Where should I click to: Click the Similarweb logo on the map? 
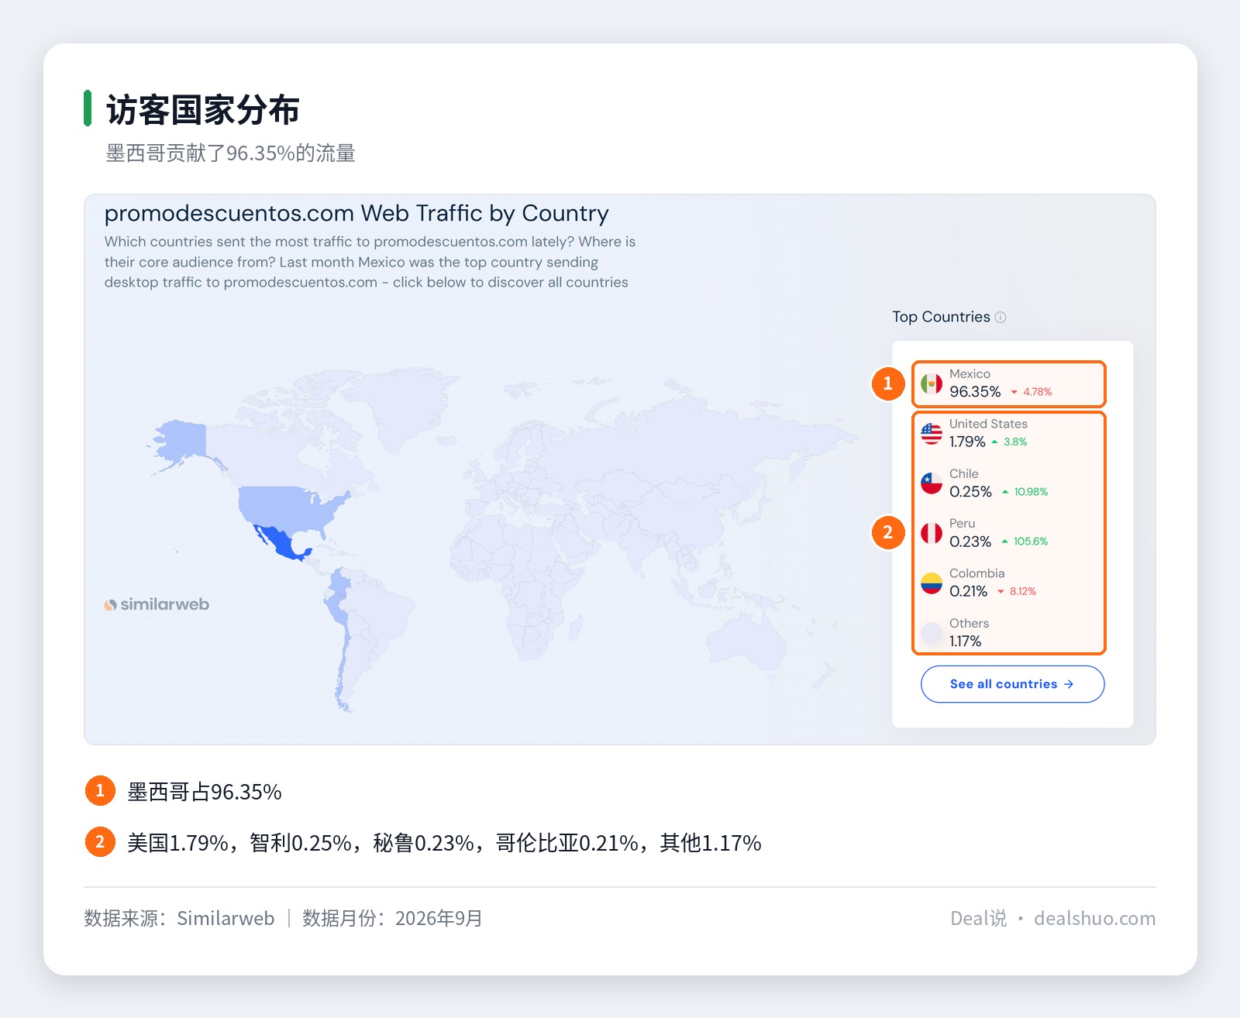point(157,604)
